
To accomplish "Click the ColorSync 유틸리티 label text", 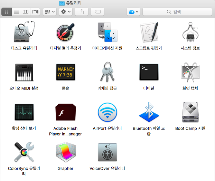I will [x=24, y=171].
